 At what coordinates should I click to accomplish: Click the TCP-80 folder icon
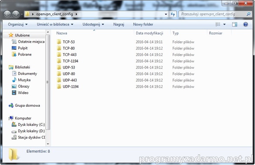pos(59,48)
